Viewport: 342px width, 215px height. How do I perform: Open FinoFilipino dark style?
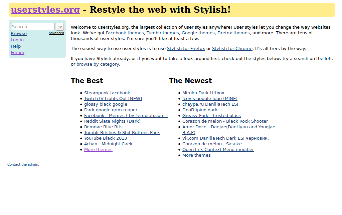coord(200,110)
